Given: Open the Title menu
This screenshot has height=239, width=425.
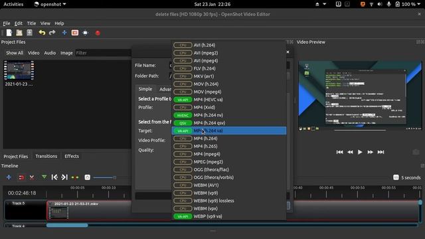Looking at the screenshot, I should [x=31, y=23].
